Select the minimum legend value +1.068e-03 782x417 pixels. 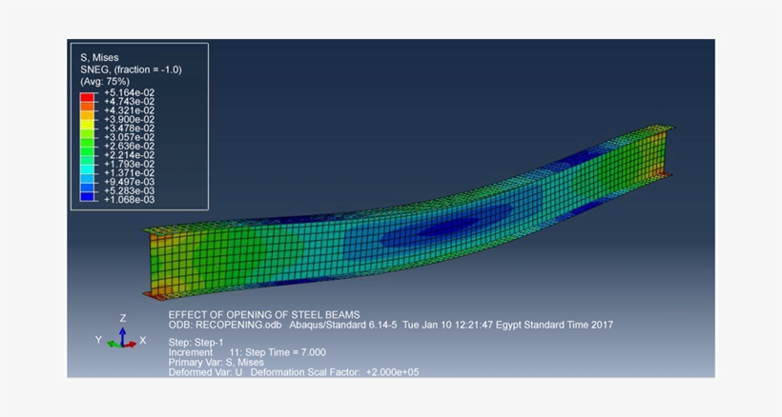click(129, 200)
